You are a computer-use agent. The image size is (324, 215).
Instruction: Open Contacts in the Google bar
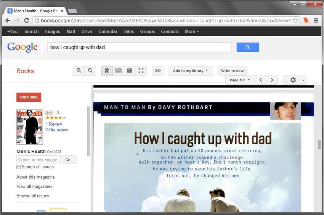pyautogui.click(x=170, y=31)
